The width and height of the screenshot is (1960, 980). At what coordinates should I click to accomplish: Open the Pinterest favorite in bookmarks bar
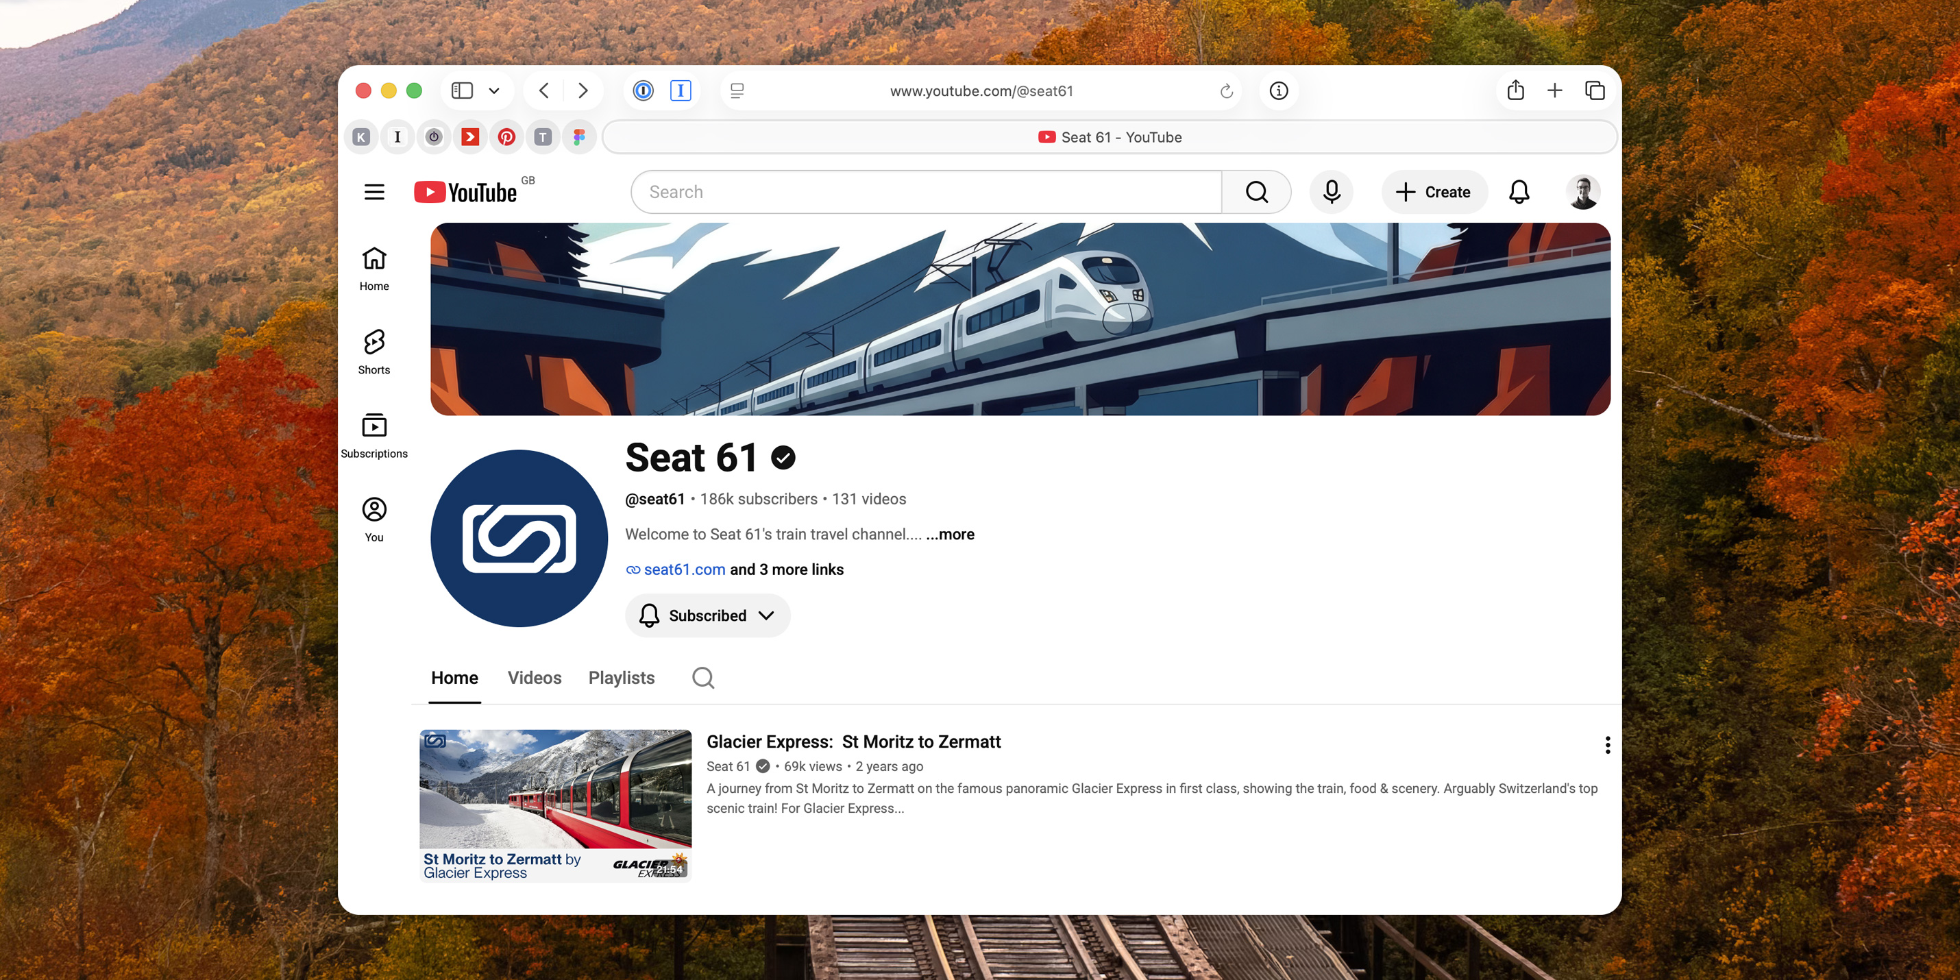(506, 137)
